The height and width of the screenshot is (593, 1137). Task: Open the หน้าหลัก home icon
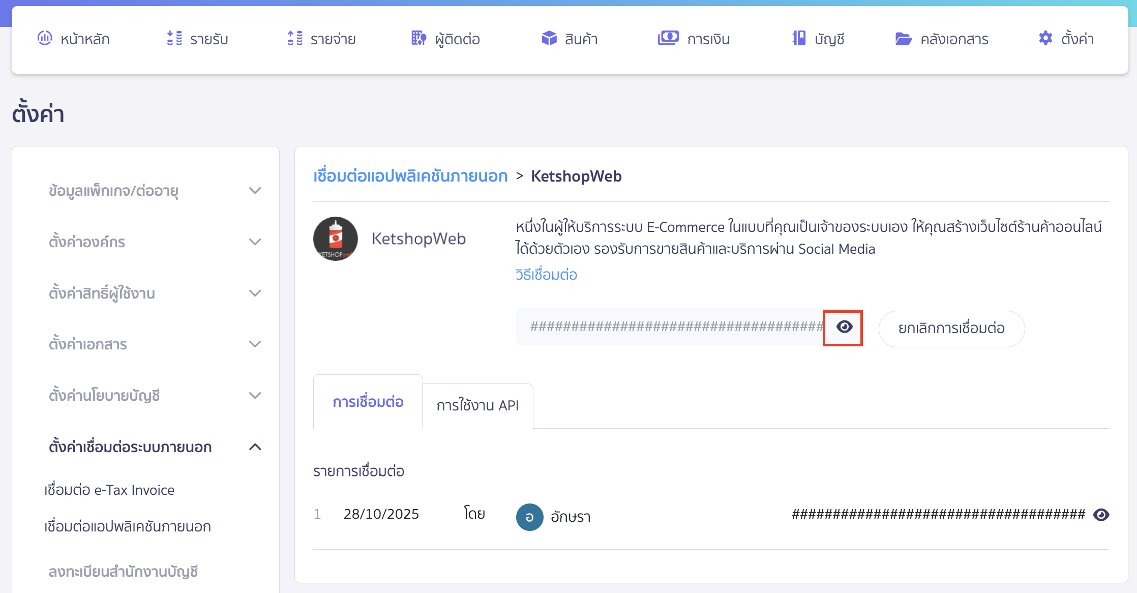(45, 38)
